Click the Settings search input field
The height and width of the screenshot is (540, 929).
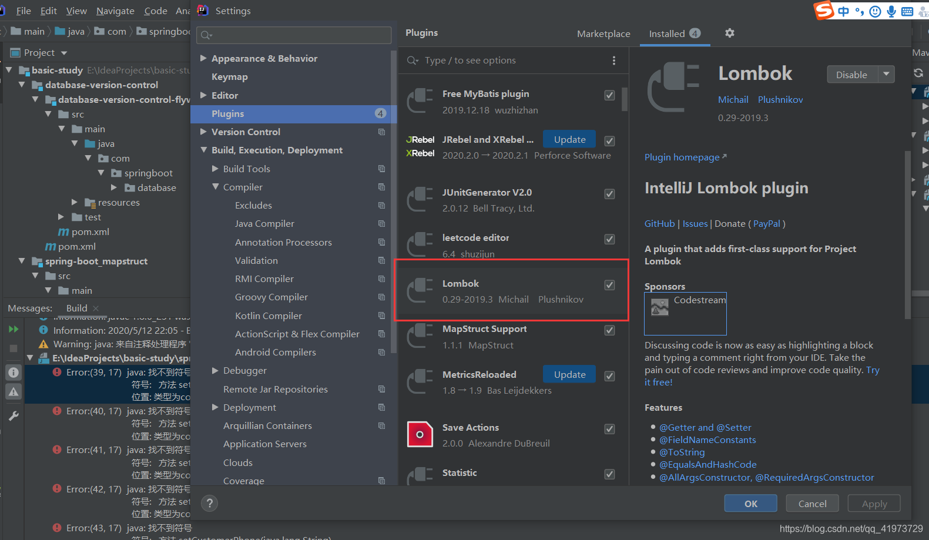click(294, 35)
